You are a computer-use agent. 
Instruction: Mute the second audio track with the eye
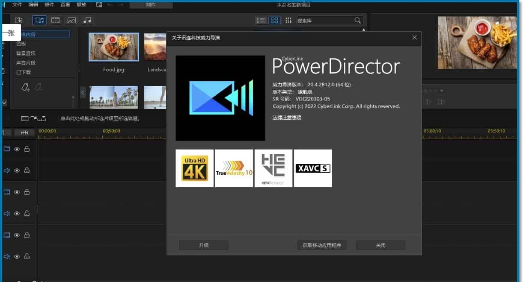click(x=17, y=214)
